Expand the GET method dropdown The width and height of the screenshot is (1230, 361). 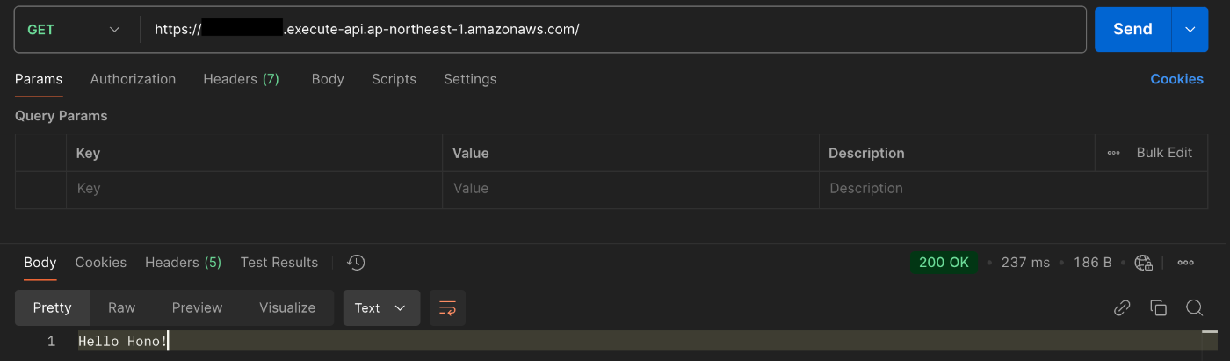coord(76,30)
